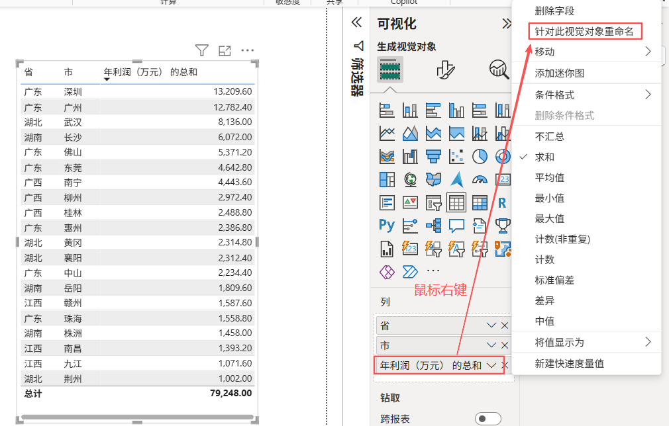Sort by the 年利润（万元）的总和 column header

150,72
